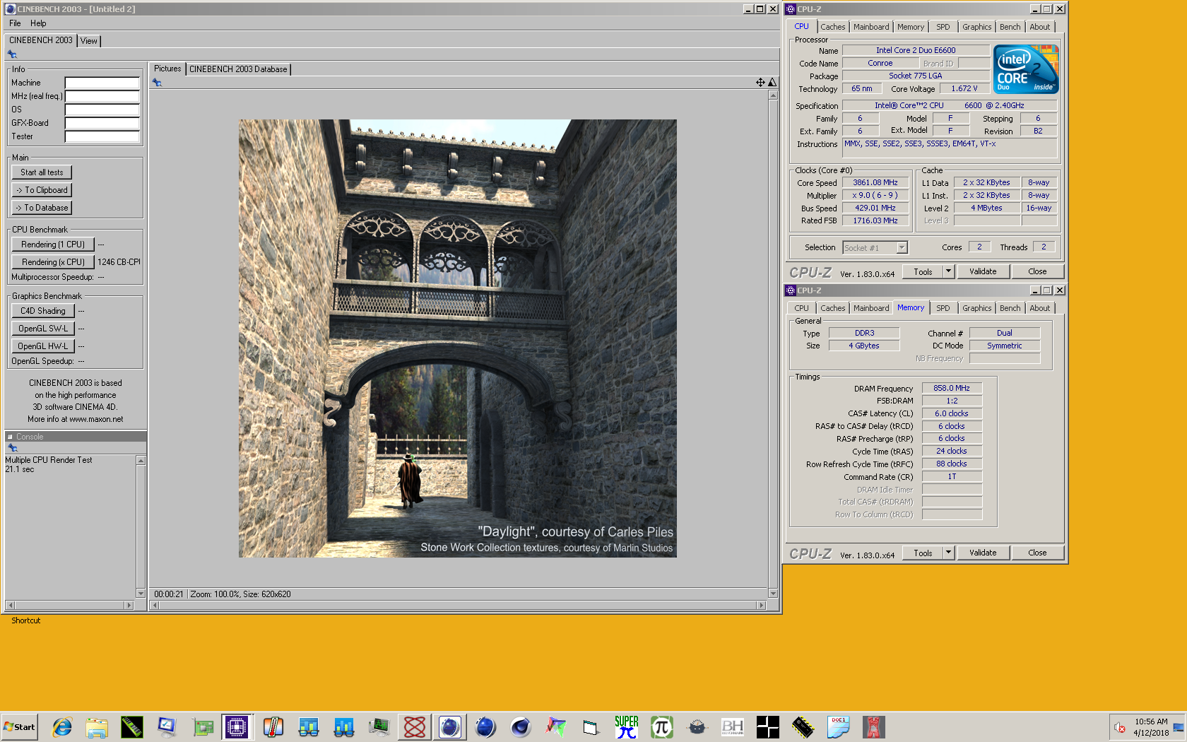
Task: Click into the Machine input field
Action: tap(102, 83)
